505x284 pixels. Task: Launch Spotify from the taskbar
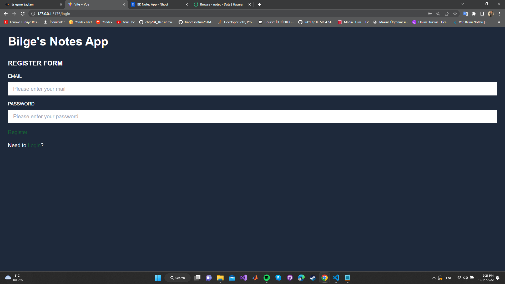pos(267,278)
